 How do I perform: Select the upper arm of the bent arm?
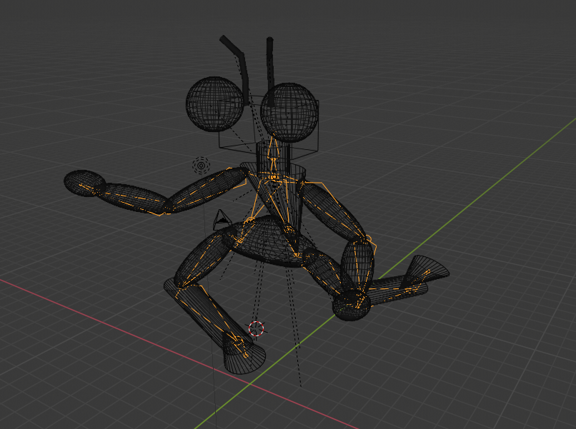coord(332,212)
